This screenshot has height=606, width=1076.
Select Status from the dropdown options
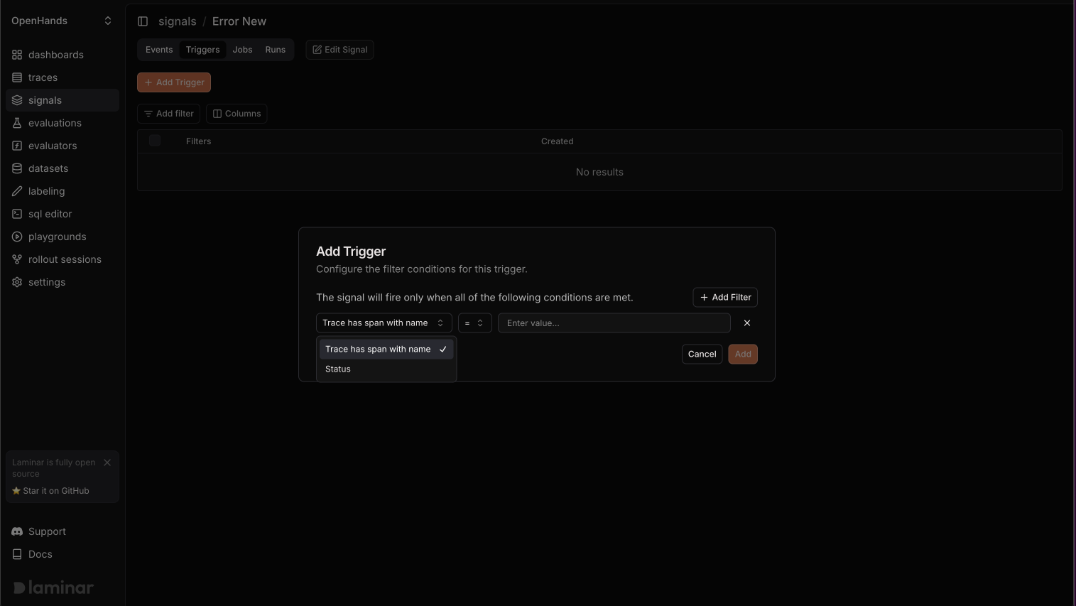[337, 369]
